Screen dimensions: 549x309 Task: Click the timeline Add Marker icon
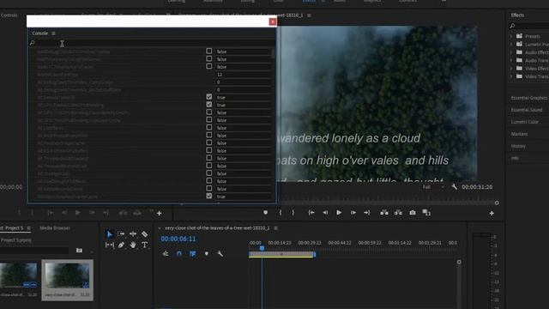(x=207, y=254)
